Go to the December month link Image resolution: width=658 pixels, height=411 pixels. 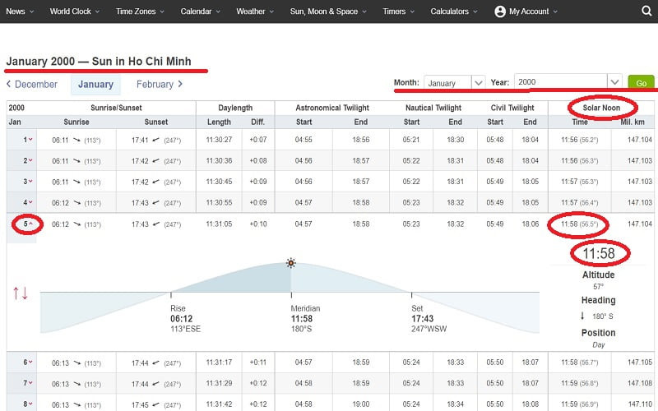[36, 84]
